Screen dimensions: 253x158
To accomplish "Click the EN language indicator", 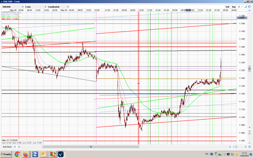I will tap(207, 154).
